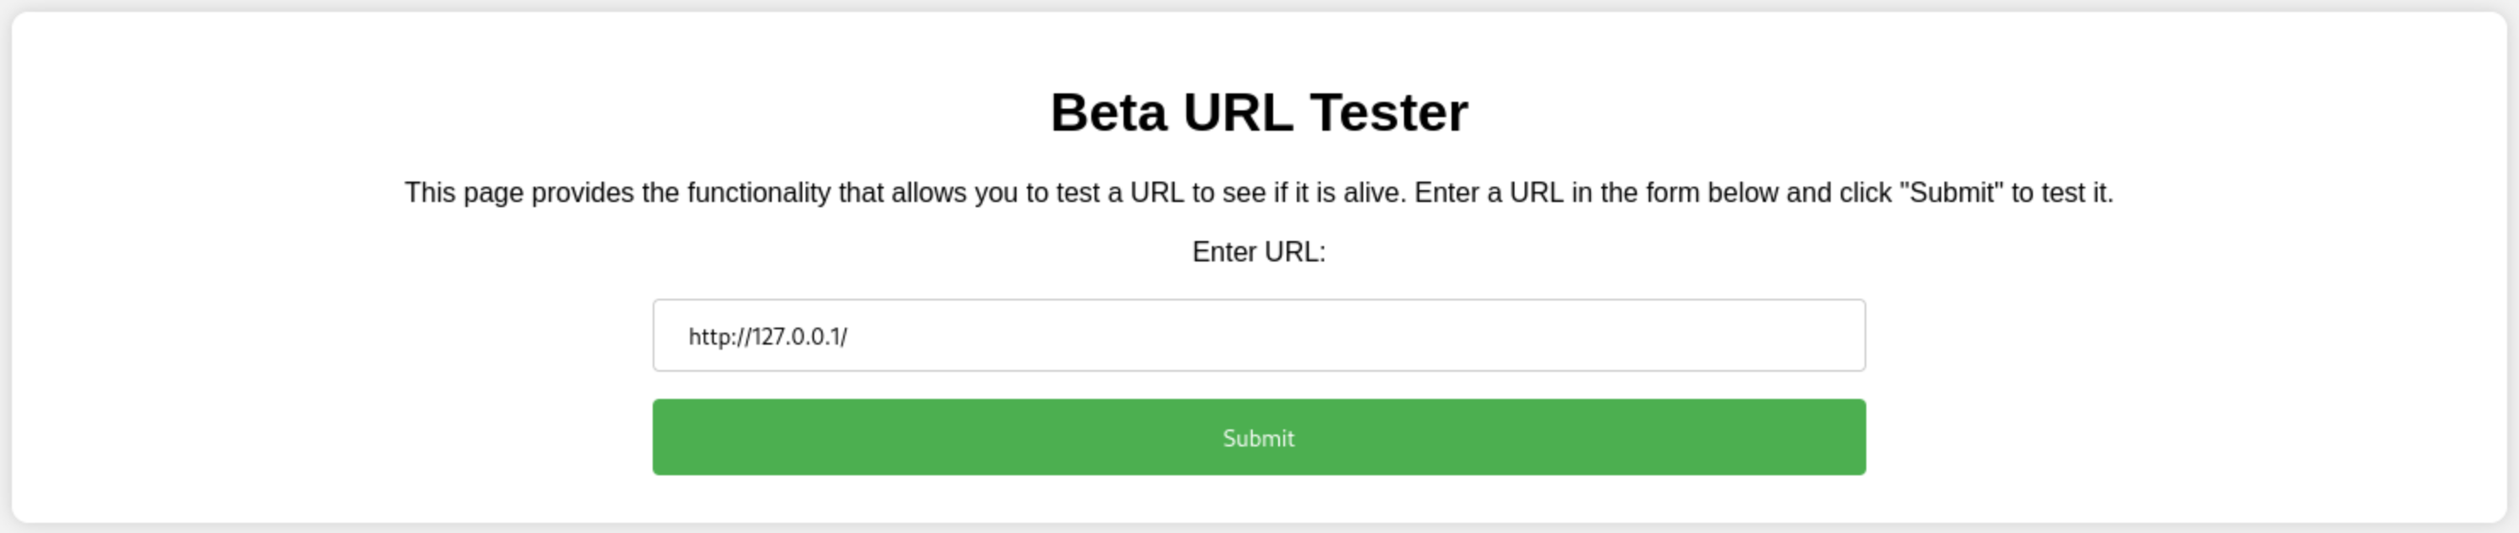Click the word "alive" in the description
2519x533 pixels.
pyautogui.click(x=1373, y=194)
